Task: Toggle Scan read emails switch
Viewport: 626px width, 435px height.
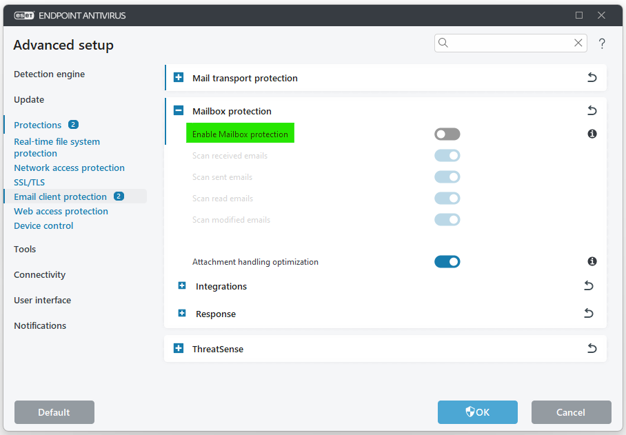Action: click(447, 199)
